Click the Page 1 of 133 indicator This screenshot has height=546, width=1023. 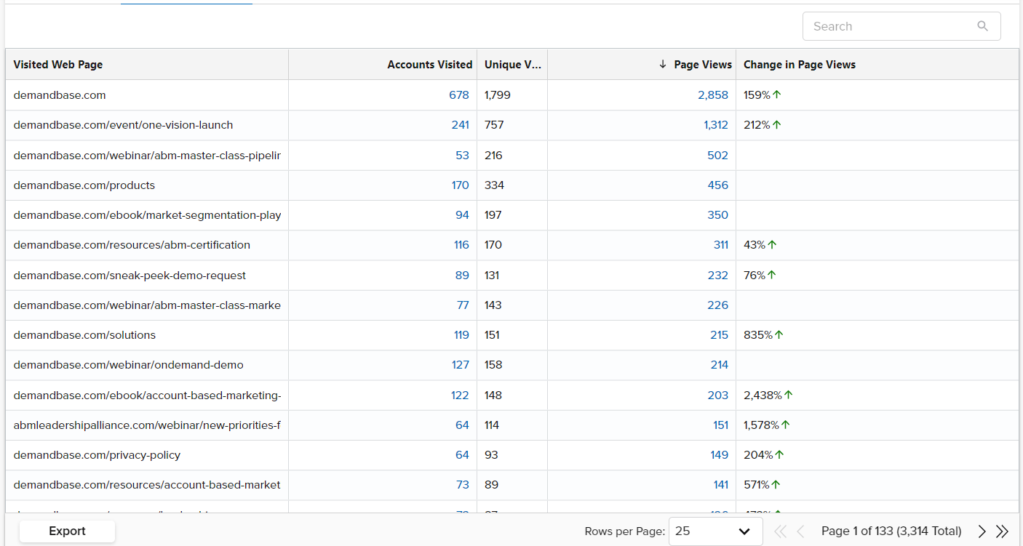click(891, 531)
